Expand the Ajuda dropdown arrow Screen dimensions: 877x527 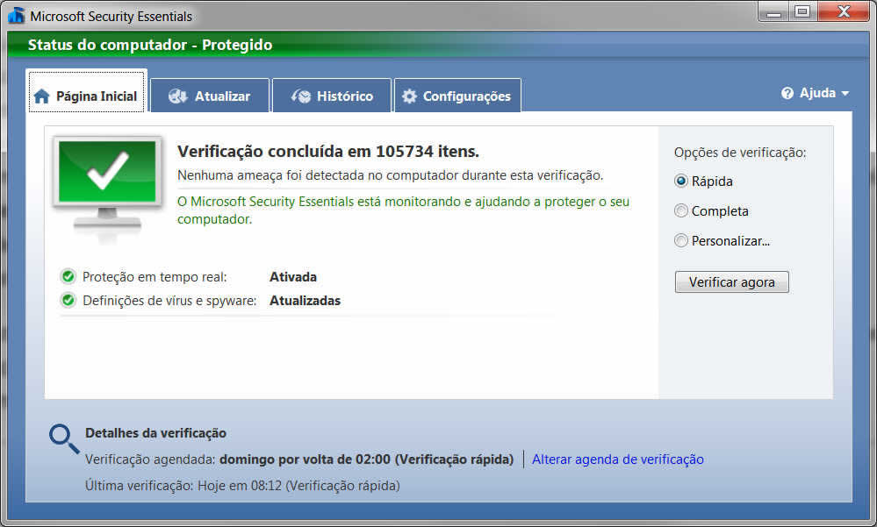point(845,93)
